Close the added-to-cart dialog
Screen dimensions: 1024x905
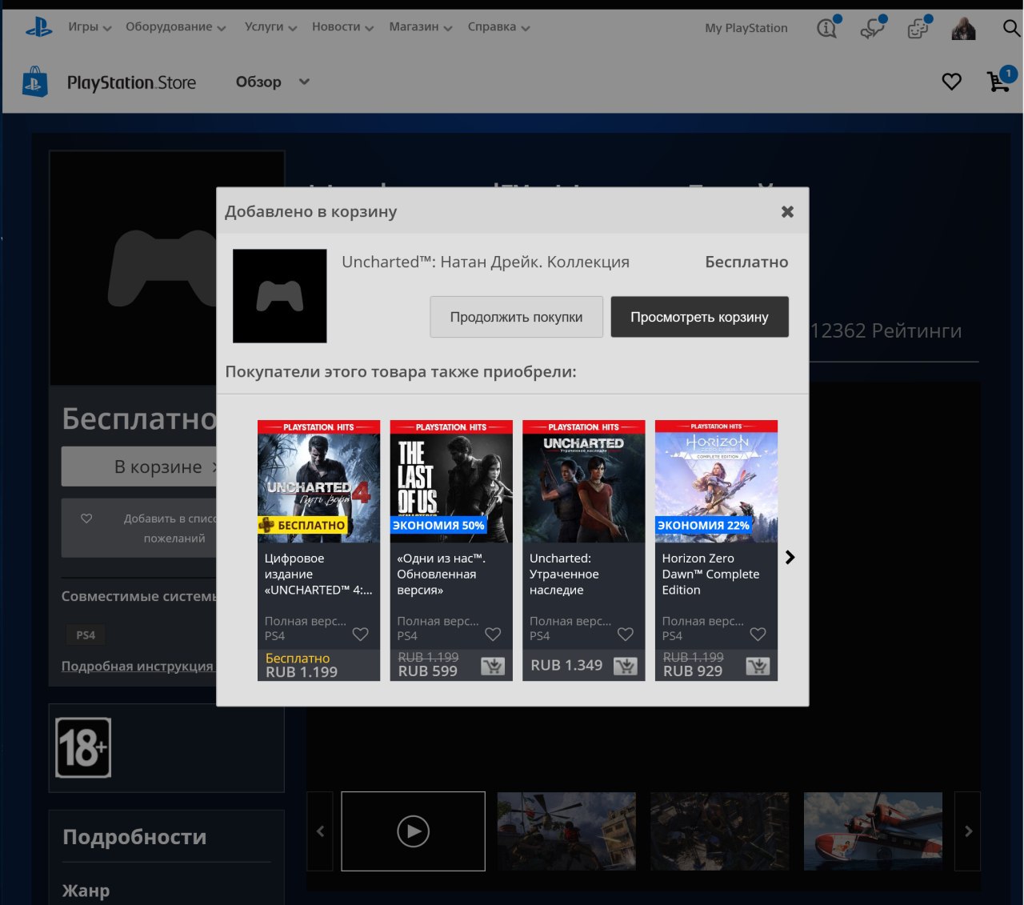pyautogui.click(x=787, y=212)
